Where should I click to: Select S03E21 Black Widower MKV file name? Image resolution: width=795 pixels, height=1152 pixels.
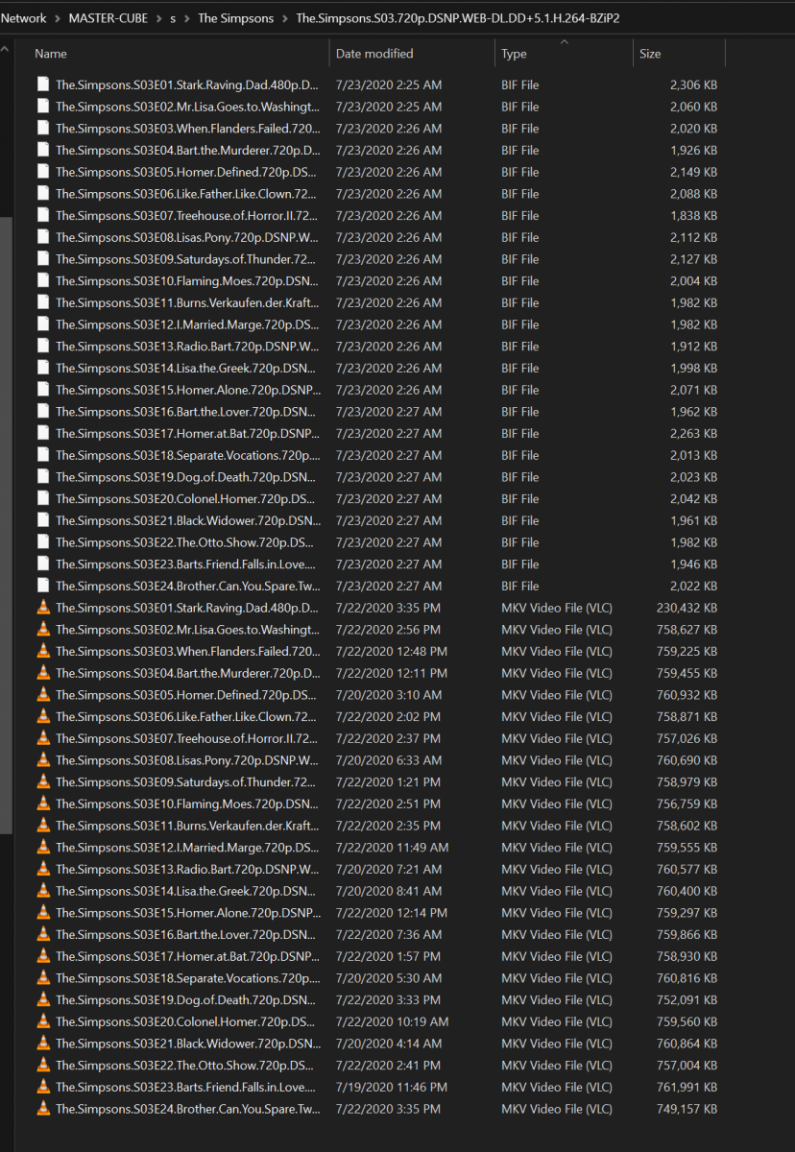[187, 1044]
